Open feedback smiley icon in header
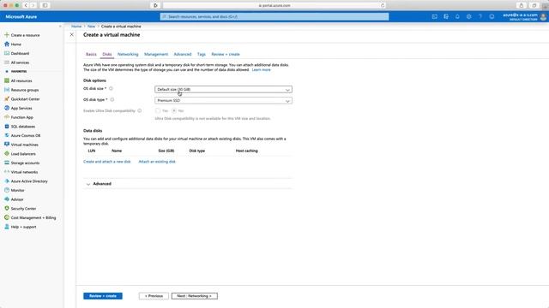This screenshot has width=549, height=308. [x=492, y=16]
